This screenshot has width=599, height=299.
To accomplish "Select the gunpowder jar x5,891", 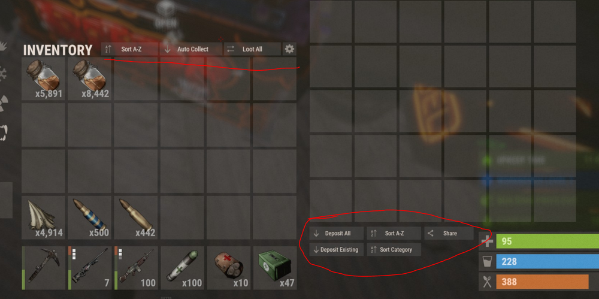I will click(x=44, y=78).
